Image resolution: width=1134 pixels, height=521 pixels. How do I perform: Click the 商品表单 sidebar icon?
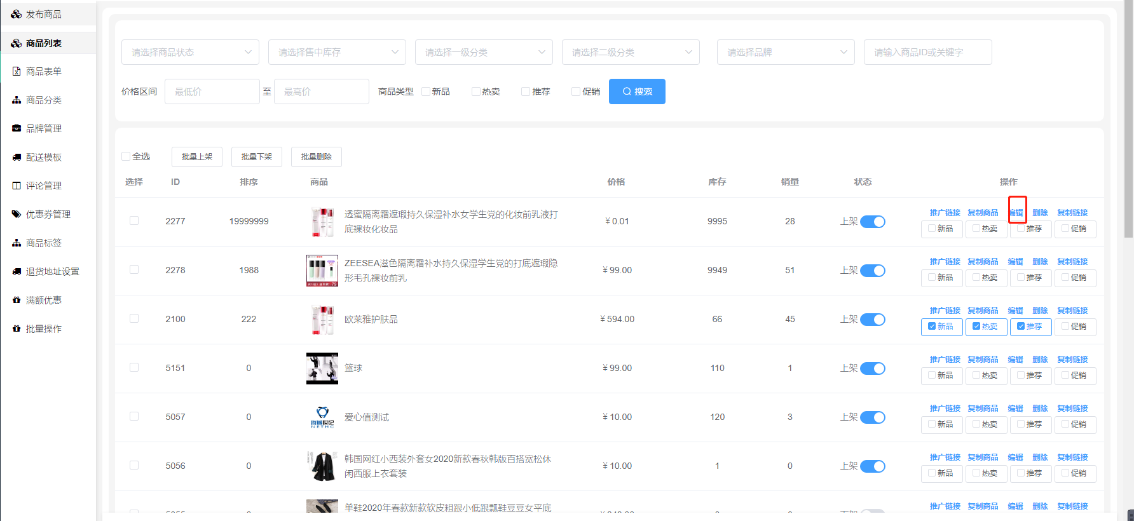pyautogui.click(x=17, y=71)
